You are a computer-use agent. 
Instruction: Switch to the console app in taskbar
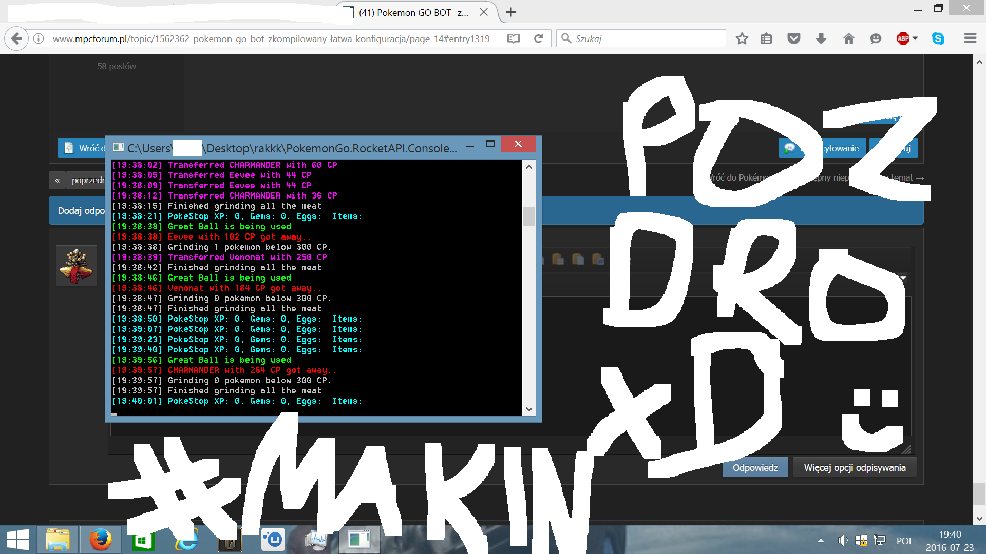tap(359, 540)
